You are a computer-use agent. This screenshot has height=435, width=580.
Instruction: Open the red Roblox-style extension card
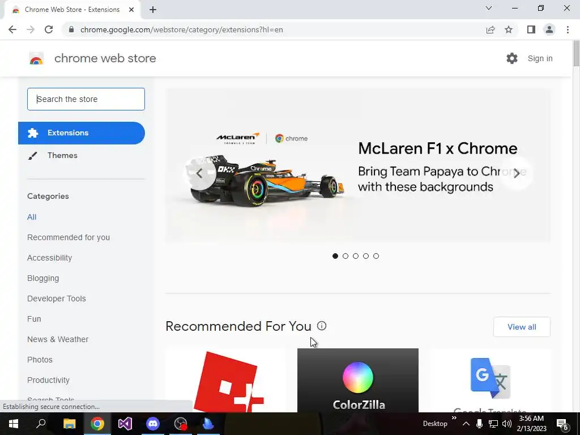[226, 380]
